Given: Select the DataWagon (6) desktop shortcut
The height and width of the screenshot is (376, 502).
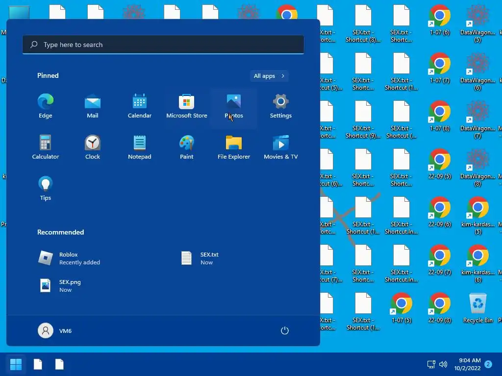Looking at the screenshot, I should (x=477, y=71).
